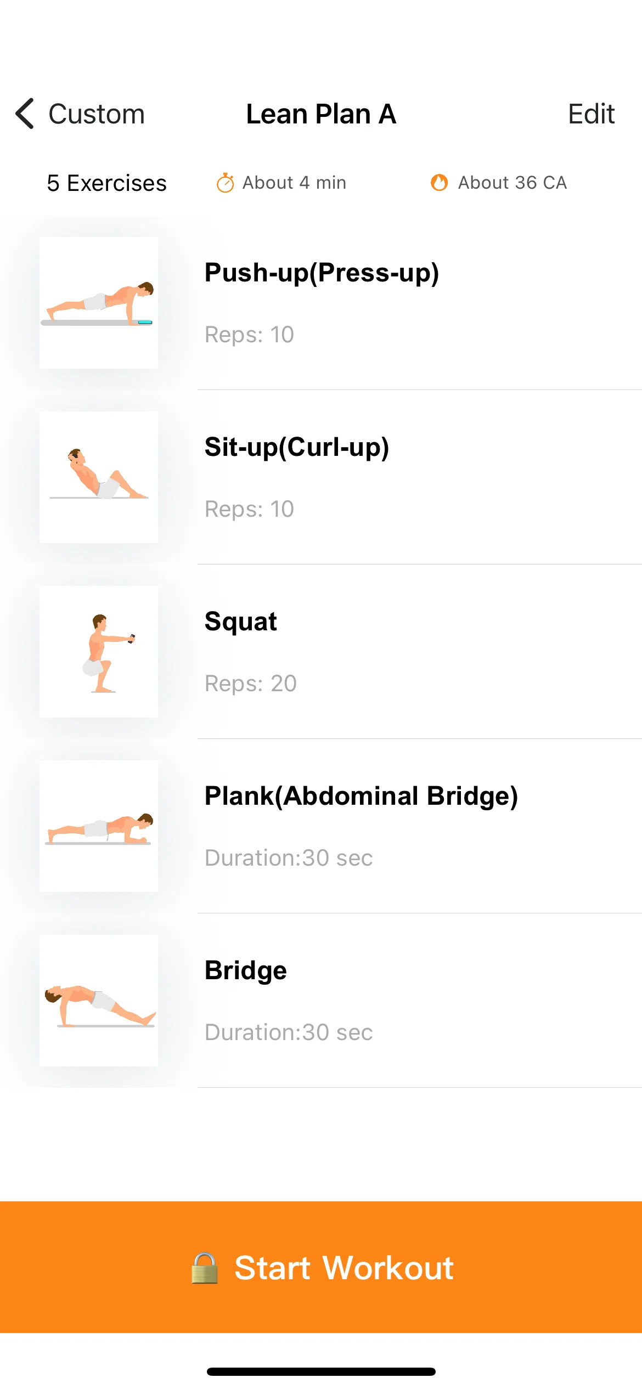Image resolution: width=642 pixels, height=1389 pixels.
Task: Tap the flame calories icon
Action: click(439, 183)
